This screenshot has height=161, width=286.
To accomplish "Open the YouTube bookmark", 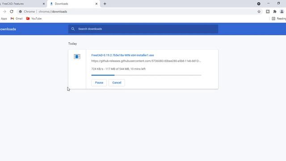I will tap(34, 19).
